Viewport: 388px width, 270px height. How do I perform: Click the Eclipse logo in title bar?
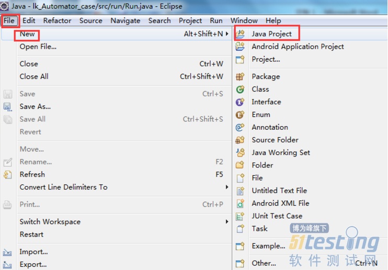click(x=4, y=6)
